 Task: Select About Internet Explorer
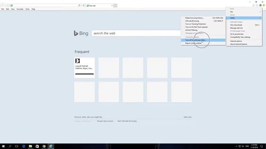pos(244,44)
